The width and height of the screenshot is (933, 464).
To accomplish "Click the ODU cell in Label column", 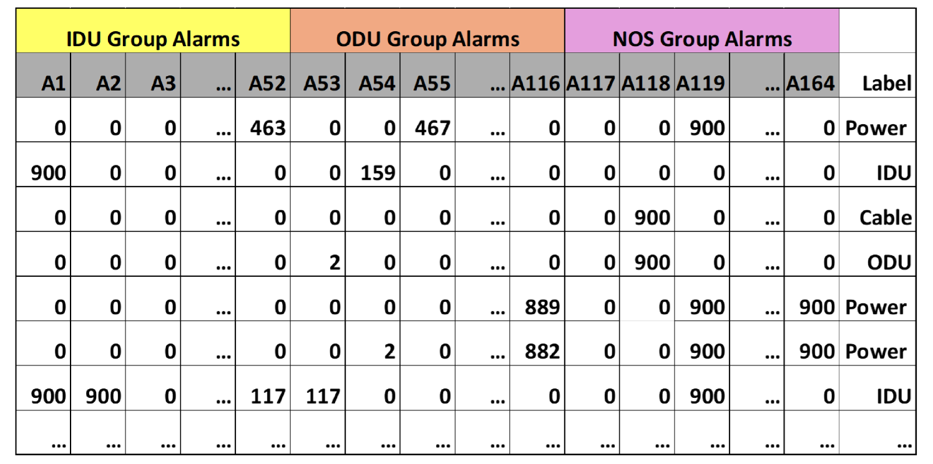I will [889, 263].
